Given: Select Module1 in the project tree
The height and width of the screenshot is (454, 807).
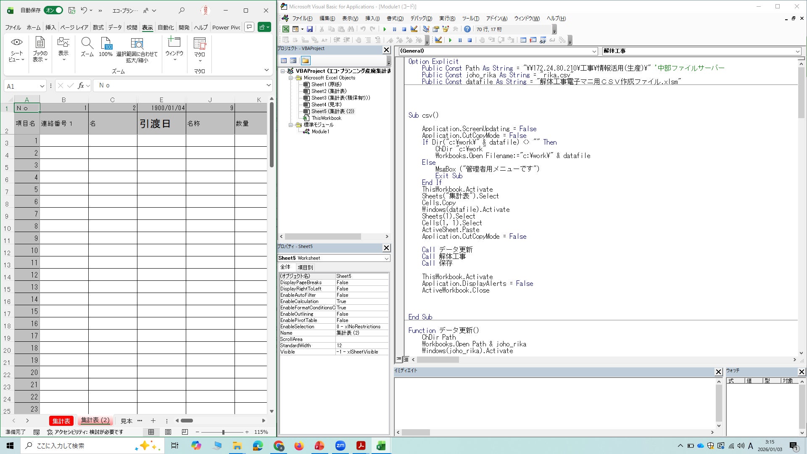Looking at the screenshot, I should click(x=320, y=132).
